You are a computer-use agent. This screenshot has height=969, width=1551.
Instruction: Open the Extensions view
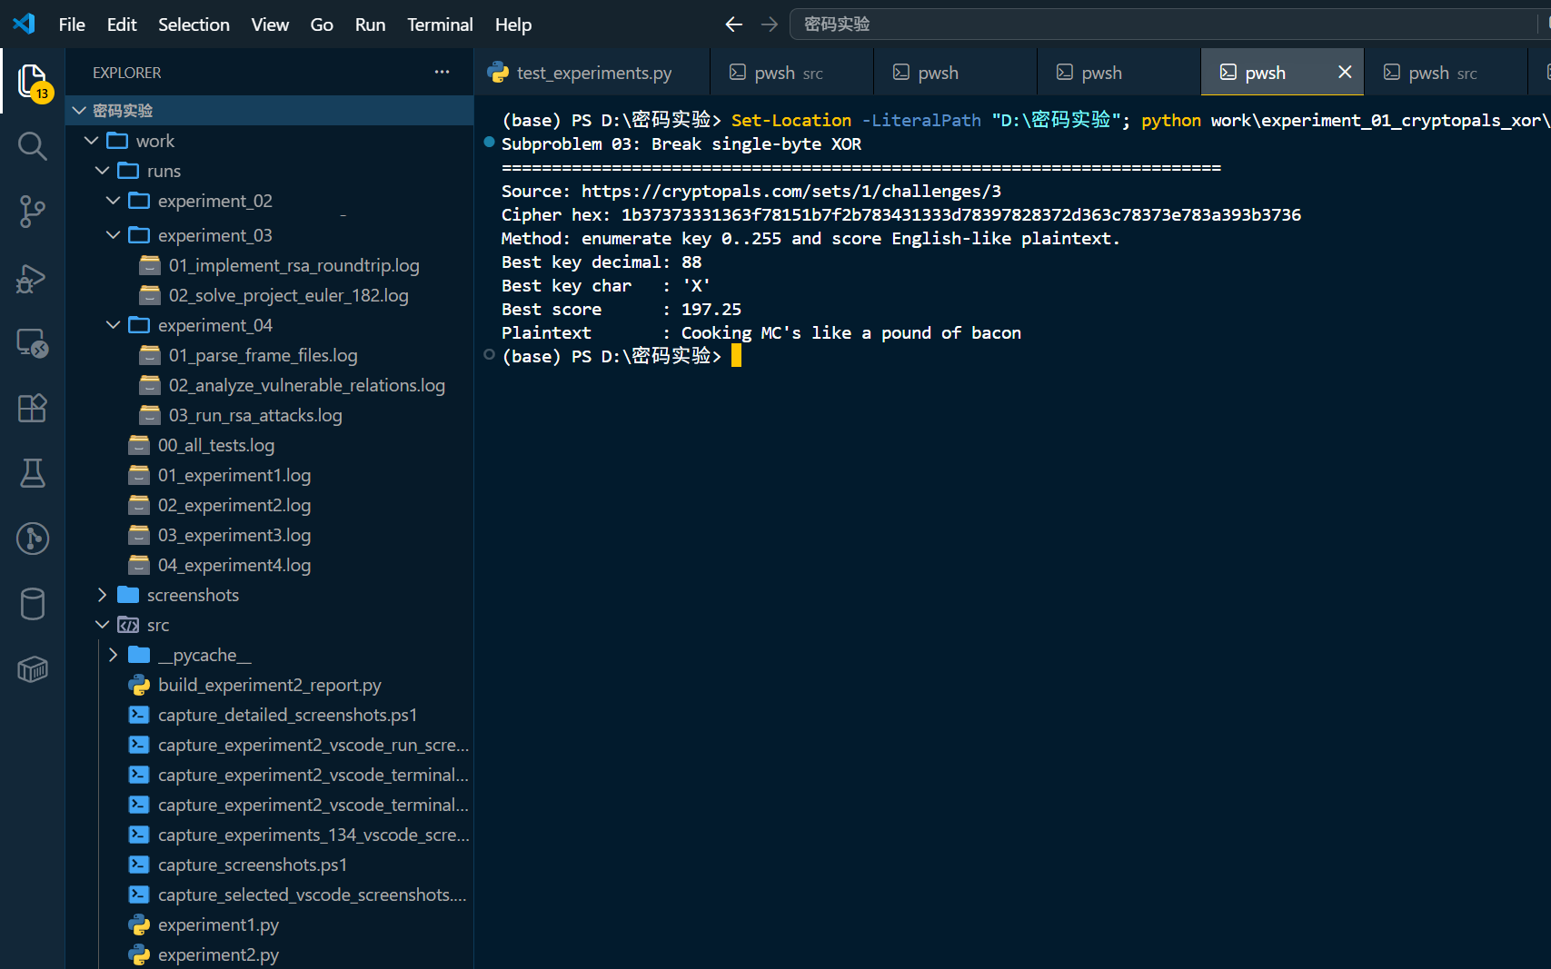33,408
